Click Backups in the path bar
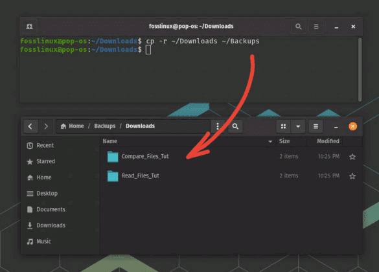The width and height of the screenshot is (379, 272). [x=105, y=126]
